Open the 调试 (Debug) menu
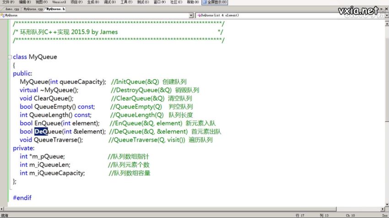Screen dimensions: 389x218 [x=109, y=2]
